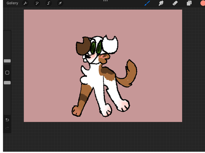Screen dimensions: 205x153
Task: Undo the last stroke
Action: 7,120
